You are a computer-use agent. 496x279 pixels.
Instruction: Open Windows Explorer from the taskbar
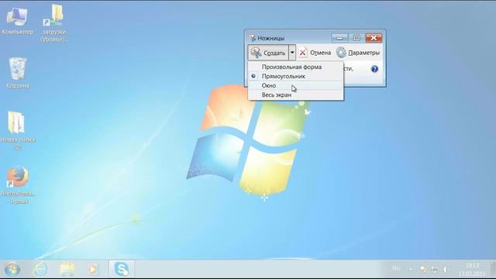[x=67, y=269]
